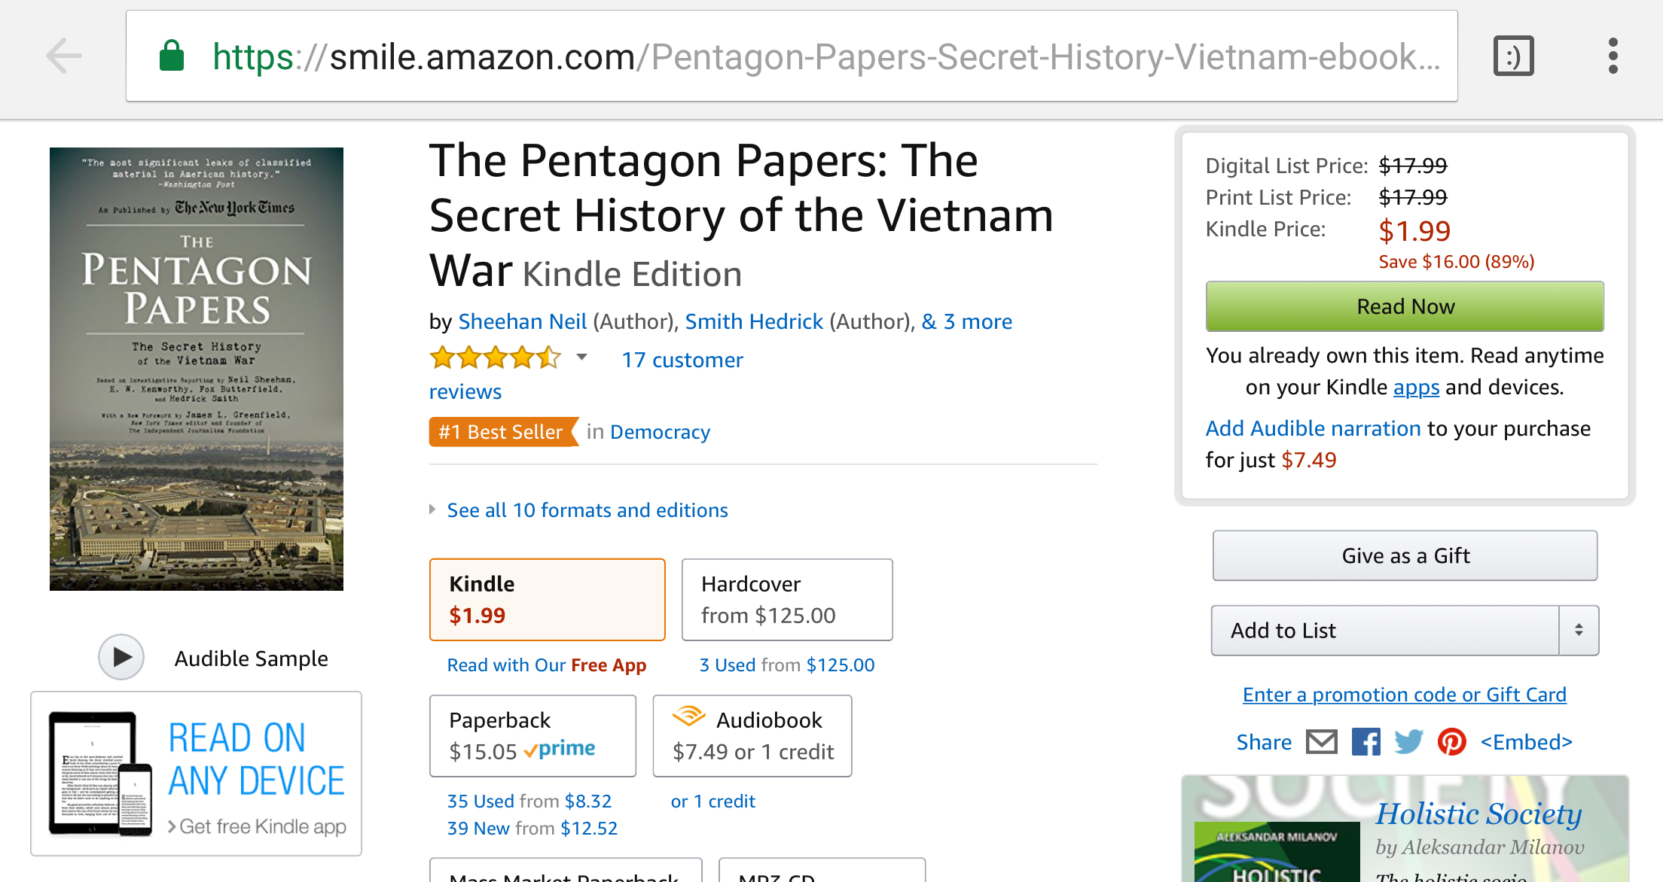The height and width of the screenshot is (882, 1663).
Task: Click the address bar URL field
Action: coord(791,56)
